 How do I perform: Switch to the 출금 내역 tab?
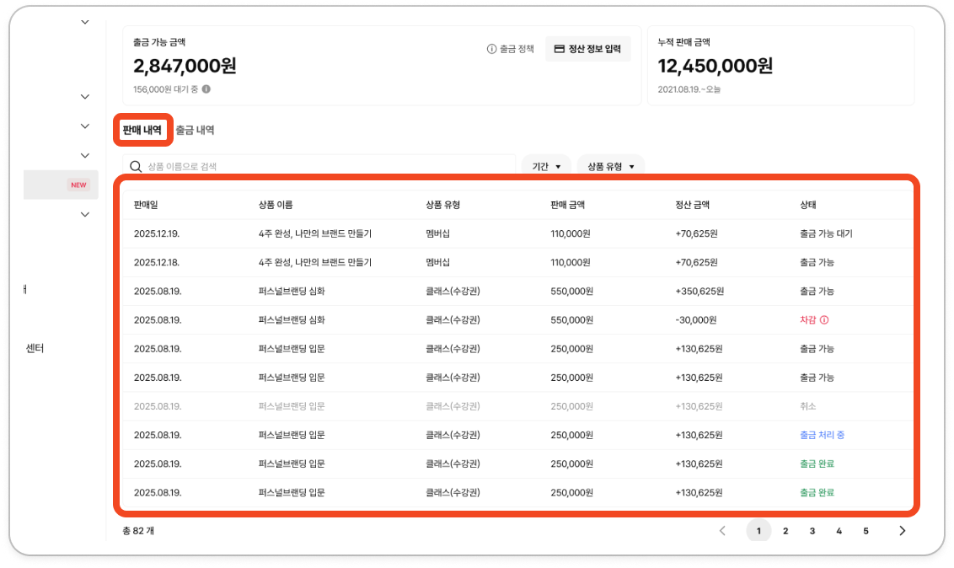(196, 130)
